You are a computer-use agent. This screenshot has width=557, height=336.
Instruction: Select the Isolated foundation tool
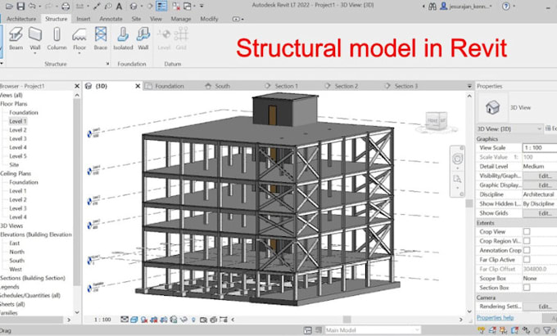123,38
